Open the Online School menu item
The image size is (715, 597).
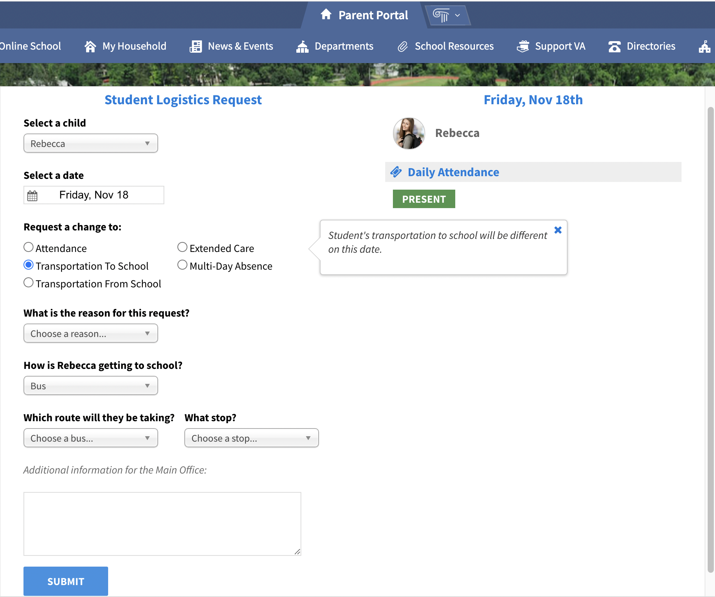[x=30, y=47]
